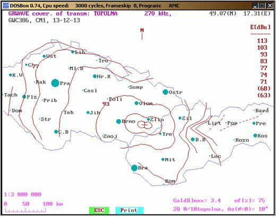Click the 113 value in E[dBu] legend
Screen dimensions: 276x217
[x=262, y=41]
